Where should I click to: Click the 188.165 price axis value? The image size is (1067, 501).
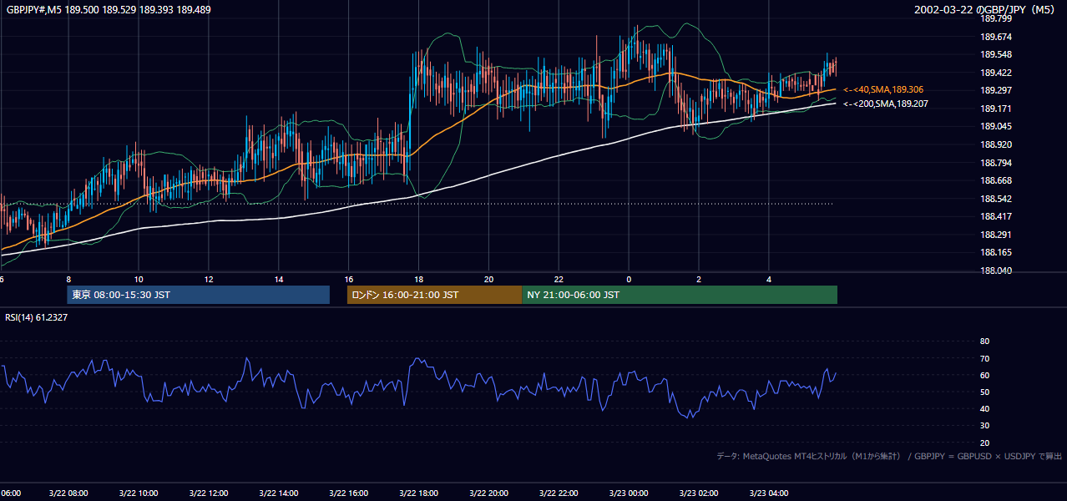tap(996, 252)
